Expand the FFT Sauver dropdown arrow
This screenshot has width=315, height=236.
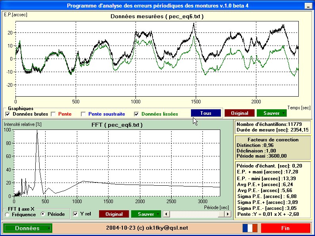click(x=158, y=214)
